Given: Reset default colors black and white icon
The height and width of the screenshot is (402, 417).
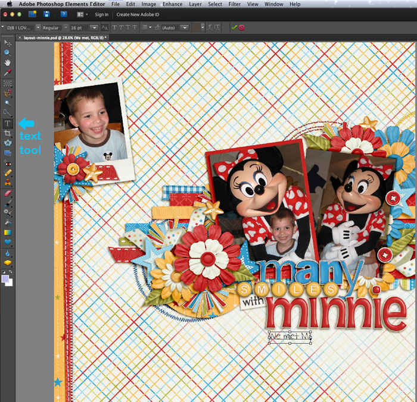Looking at the screenshot, I should (4, 272).
